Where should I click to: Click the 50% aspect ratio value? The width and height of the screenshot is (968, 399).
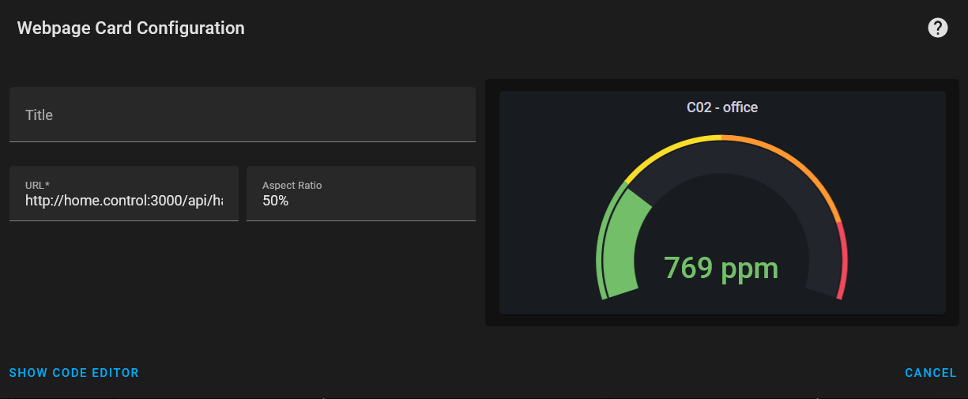[276, 201]
